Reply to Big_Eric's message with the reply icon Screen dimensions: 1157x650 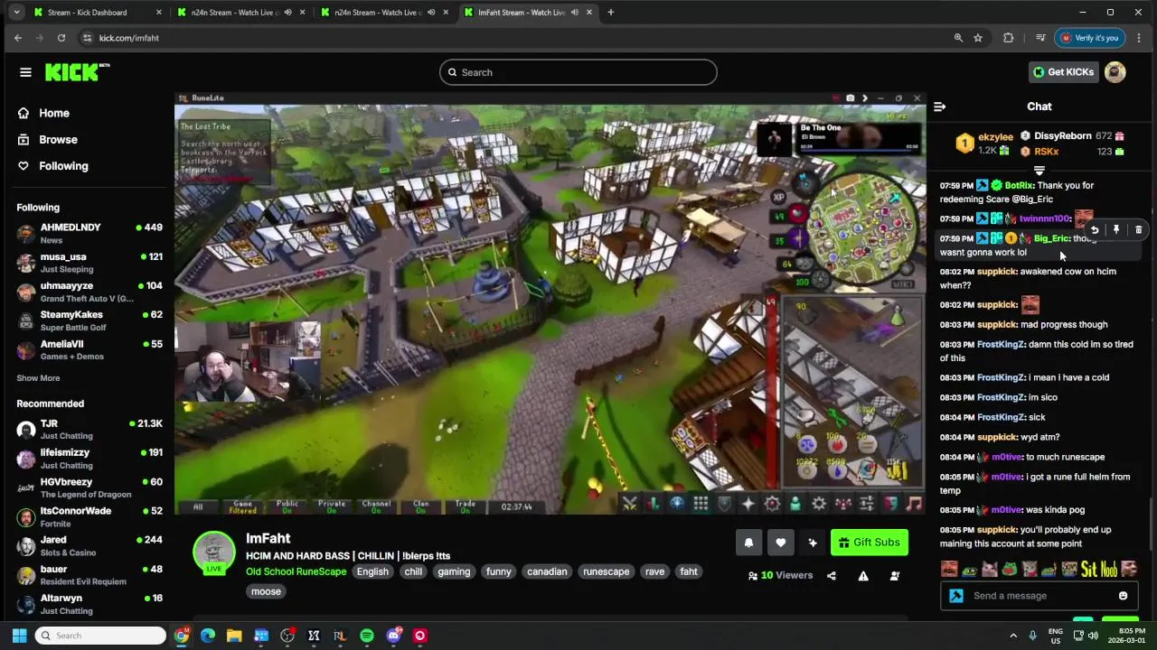tap(1095, 230)
